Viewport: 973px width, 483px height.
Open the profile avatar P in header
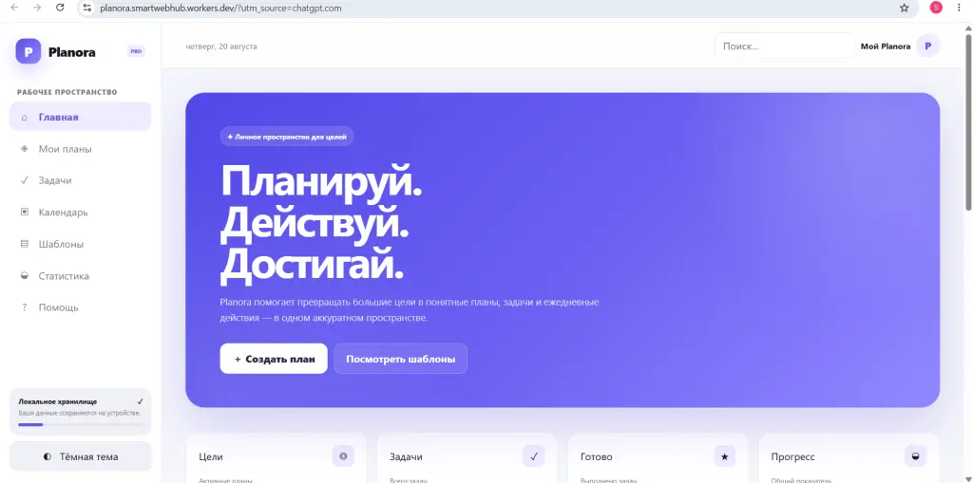[927, 46]
